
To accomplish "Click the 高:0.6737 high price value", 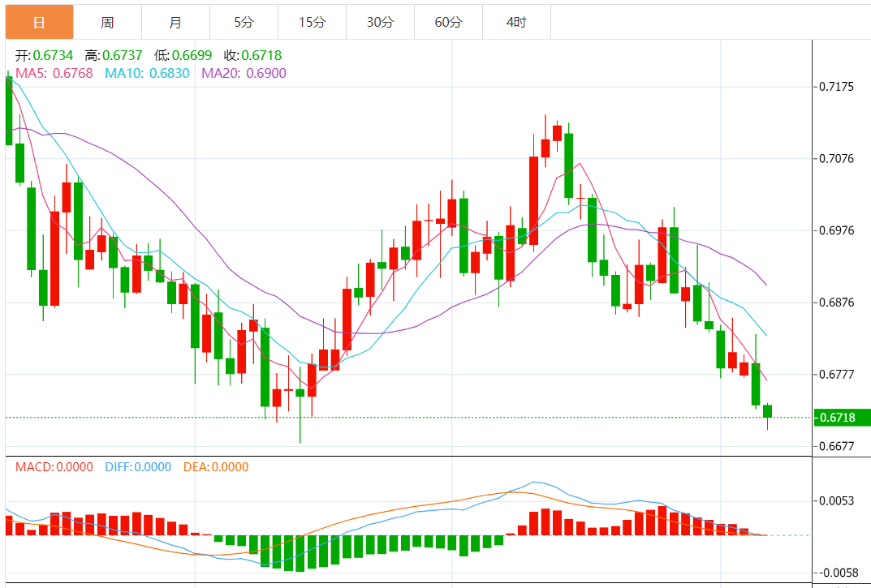I will tap(114, 55).
